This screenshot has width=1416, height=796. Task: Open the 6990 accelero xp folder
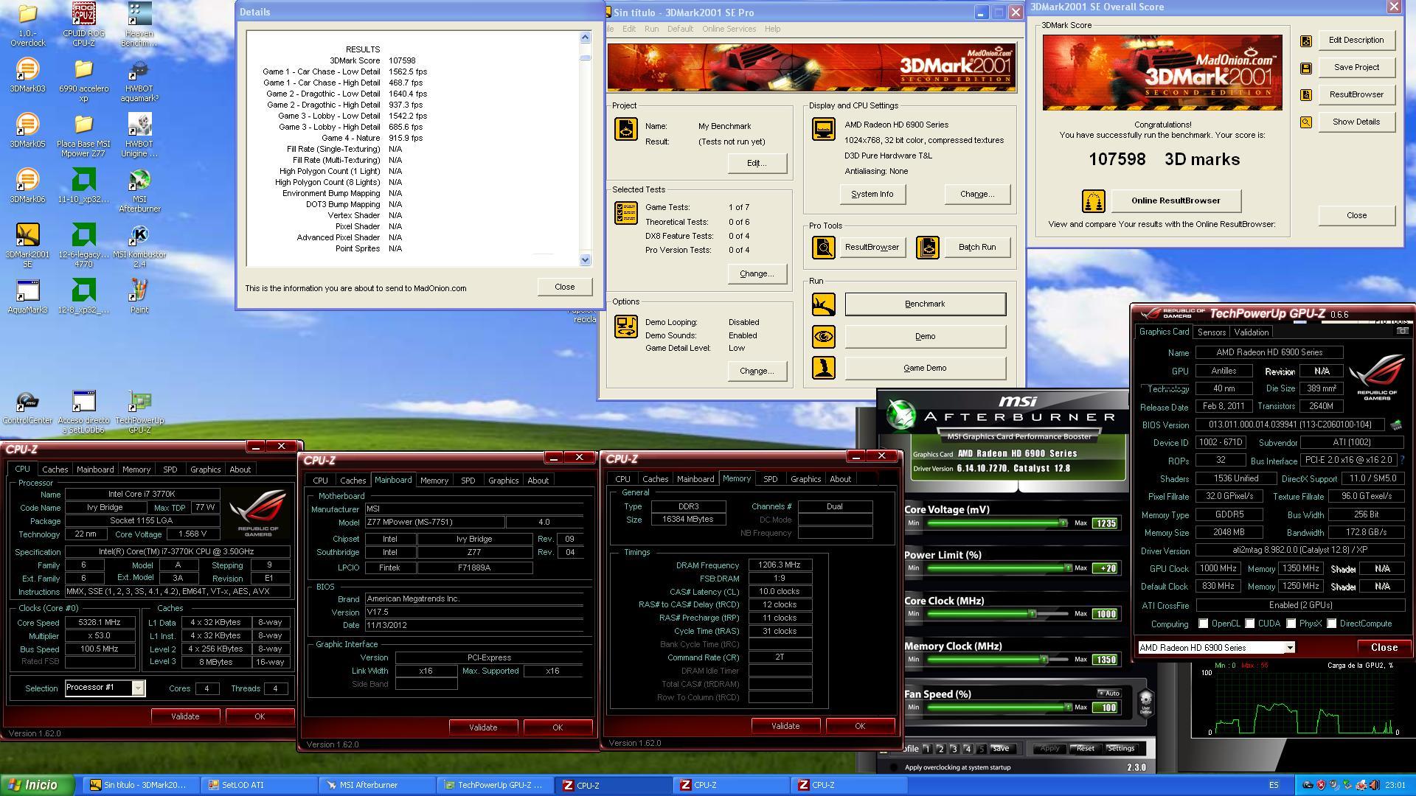83,80
